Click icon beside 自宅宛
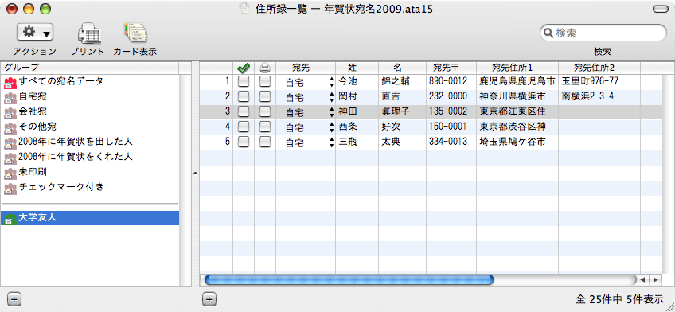 (10, 98)
